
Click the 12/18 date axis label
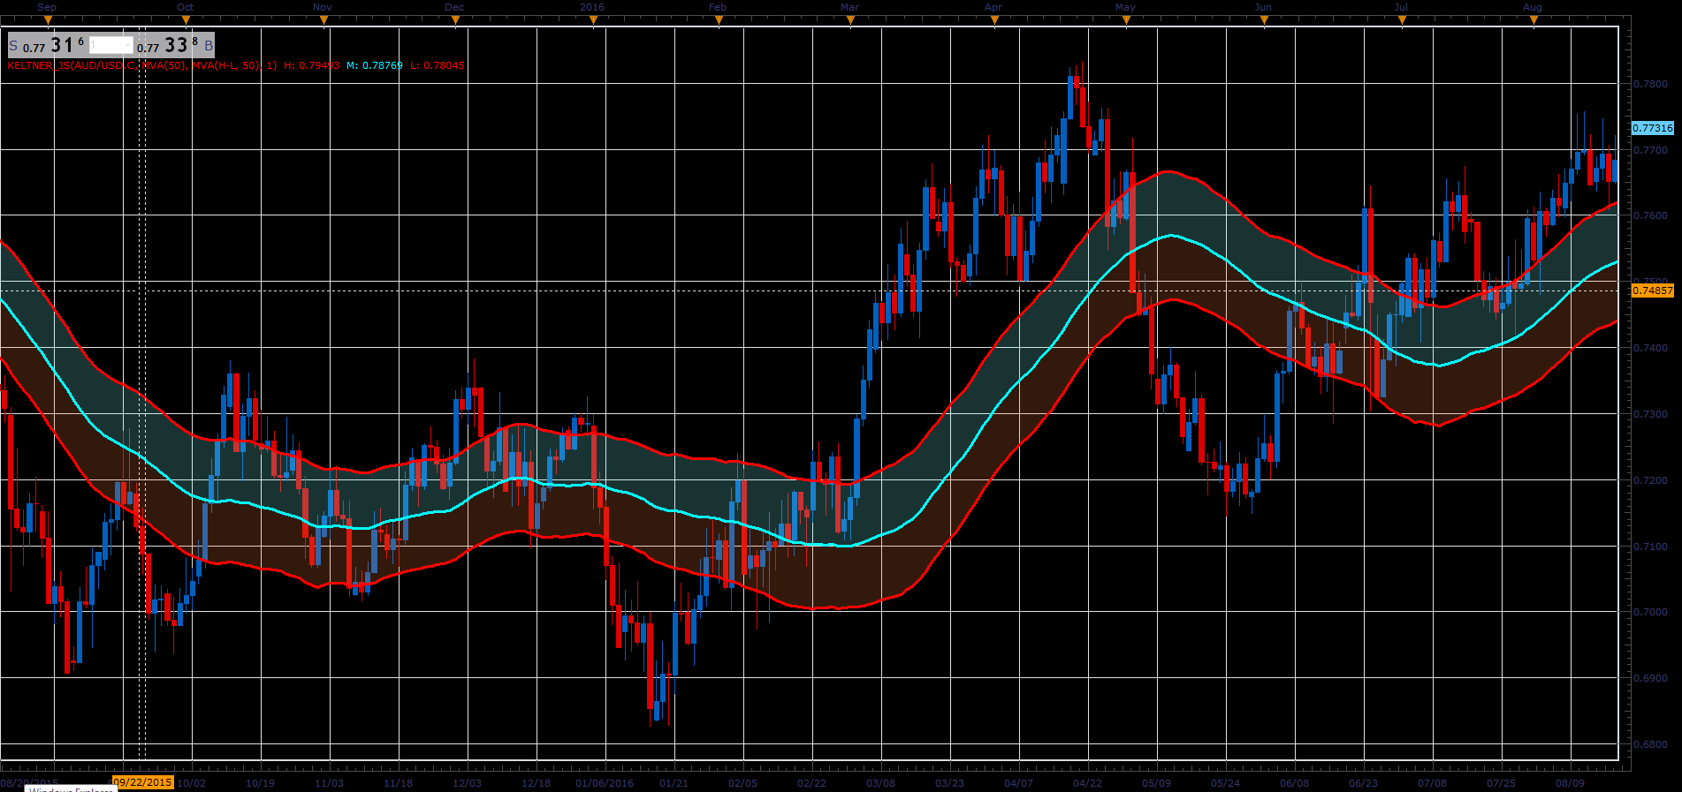(536, 783)
